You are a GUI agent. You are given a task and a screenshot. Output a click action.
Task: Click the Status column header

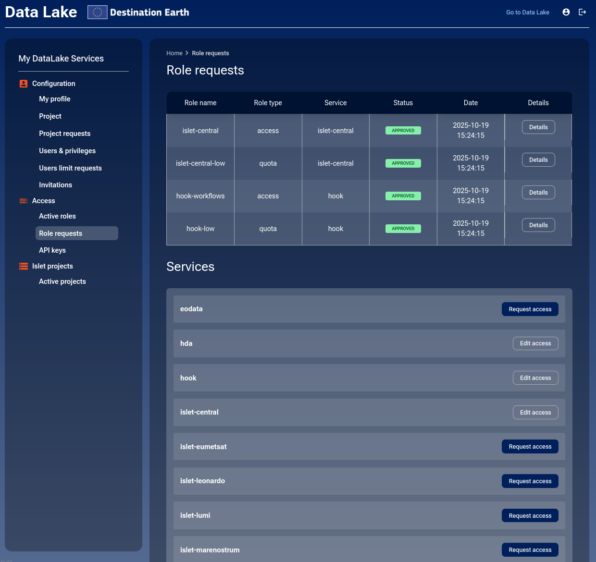tap(403, 103)
